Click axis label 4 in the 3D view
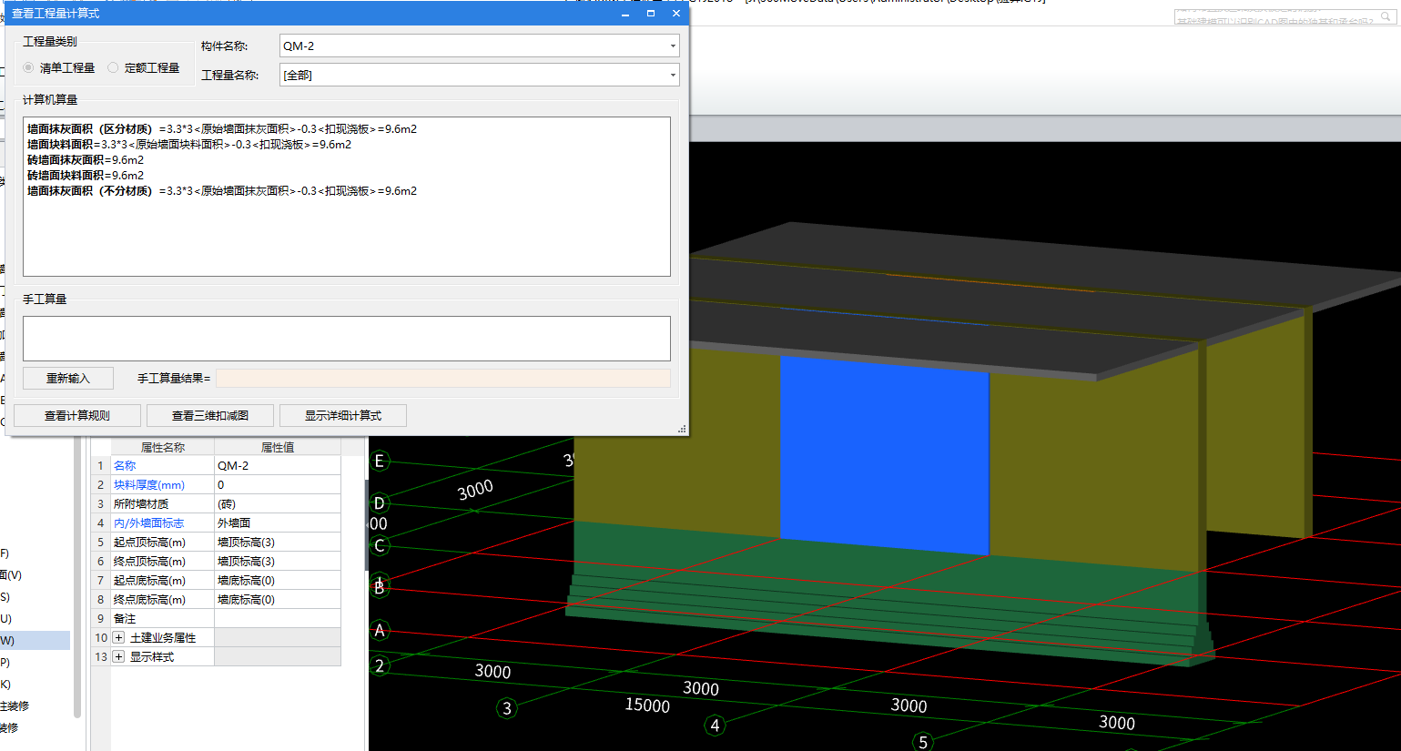1401x751 pixels. (x=715, y=725)
